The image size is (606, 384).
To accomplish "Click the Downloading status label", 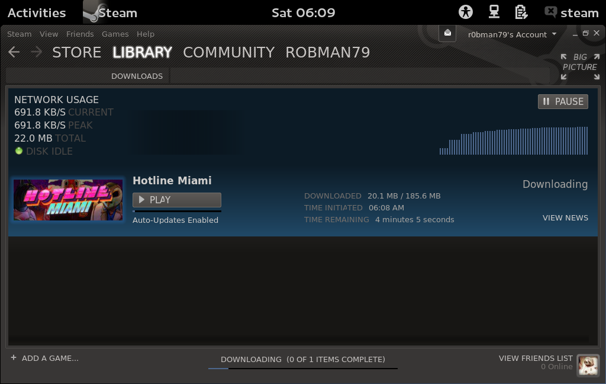I will click(x=555, y=184).
